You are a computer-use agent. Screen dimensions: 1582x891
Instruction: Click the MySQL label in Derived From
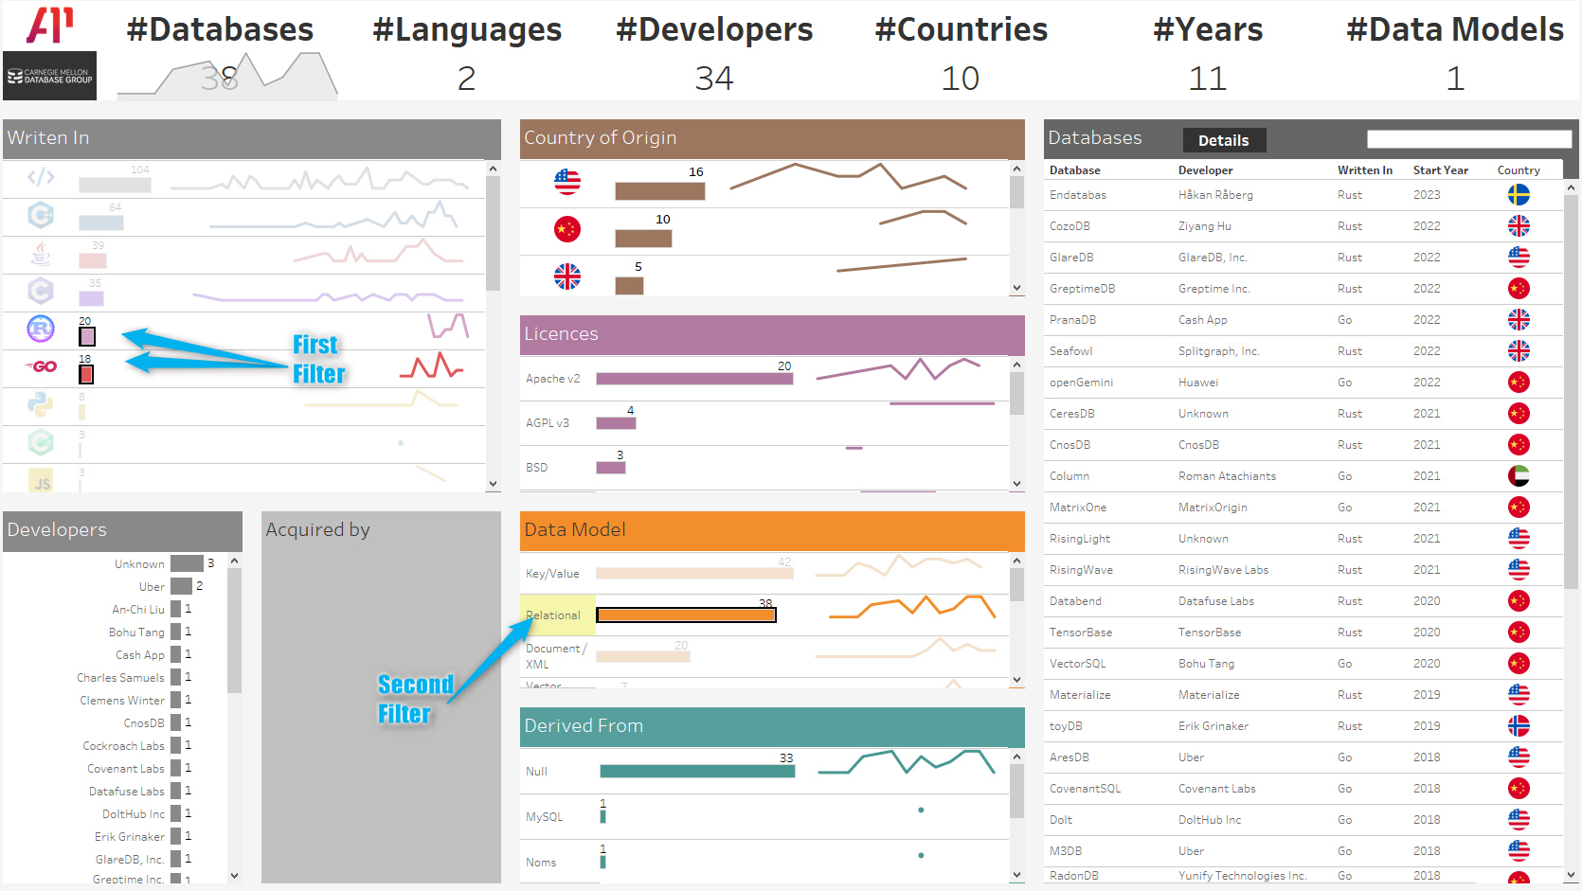[544, 817]
